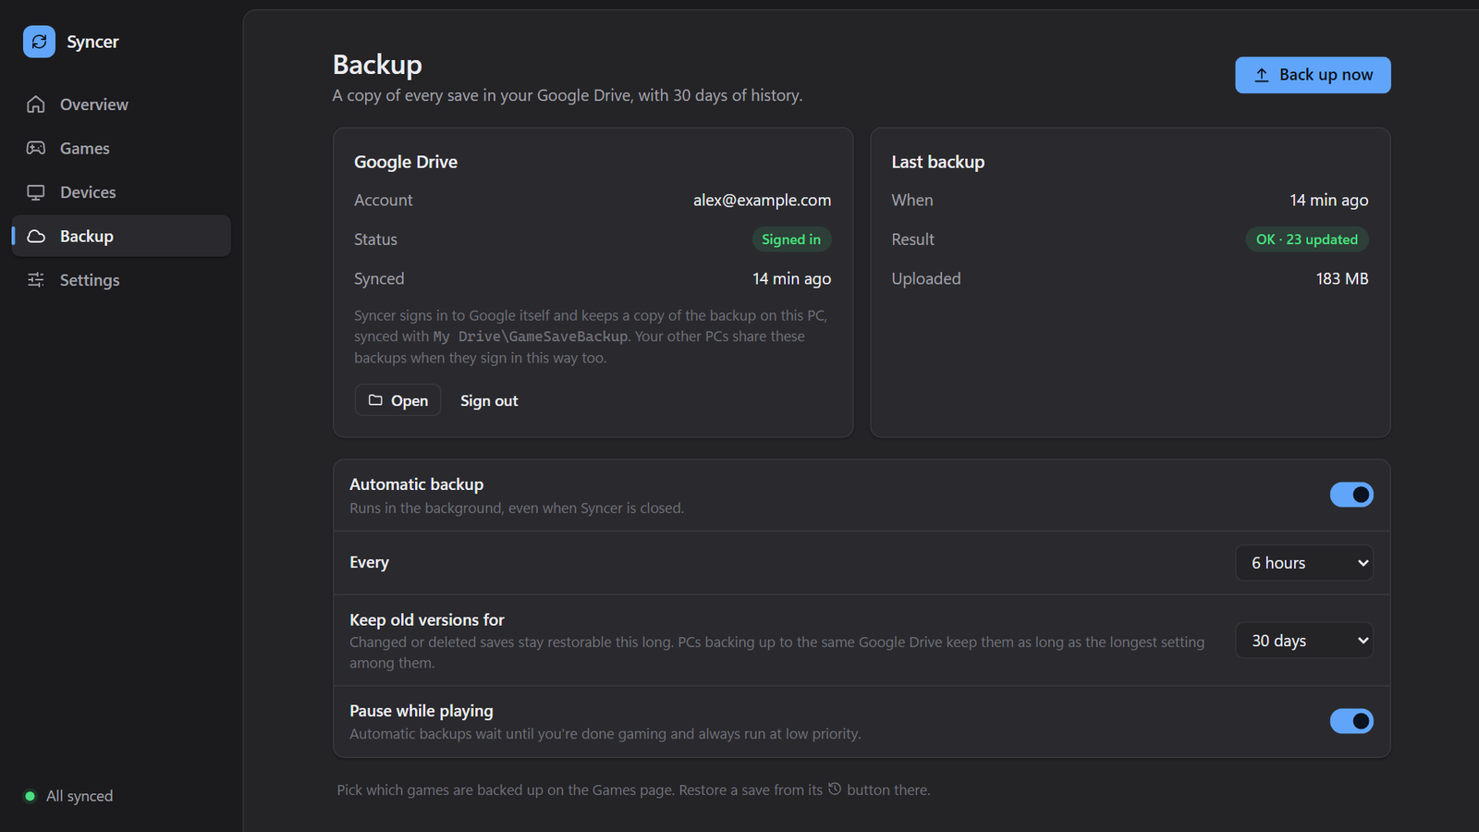Click the Backup page heading
The height and width of the screenshot is (832, 1479).
(x=377, y=65)
